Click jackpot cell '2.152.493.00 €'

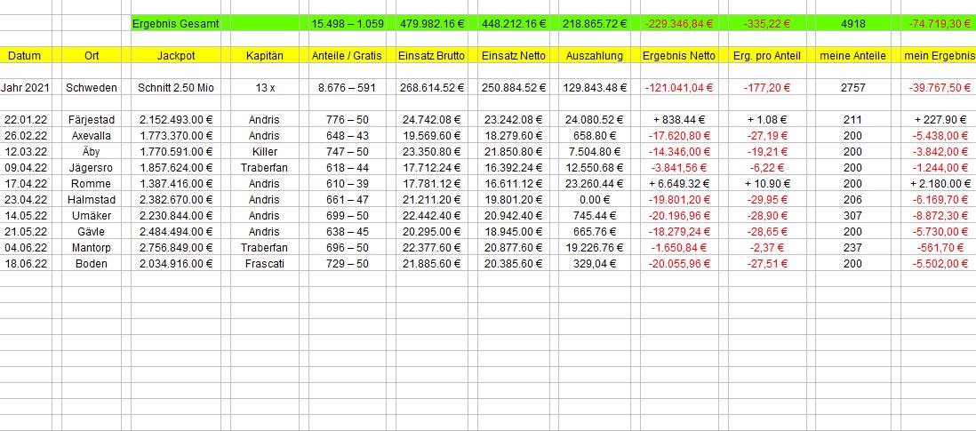point(176,119)
